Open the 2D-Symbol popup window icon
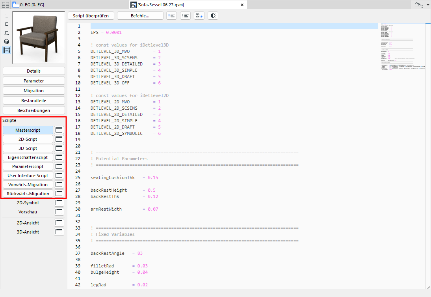 coord(59,202)
